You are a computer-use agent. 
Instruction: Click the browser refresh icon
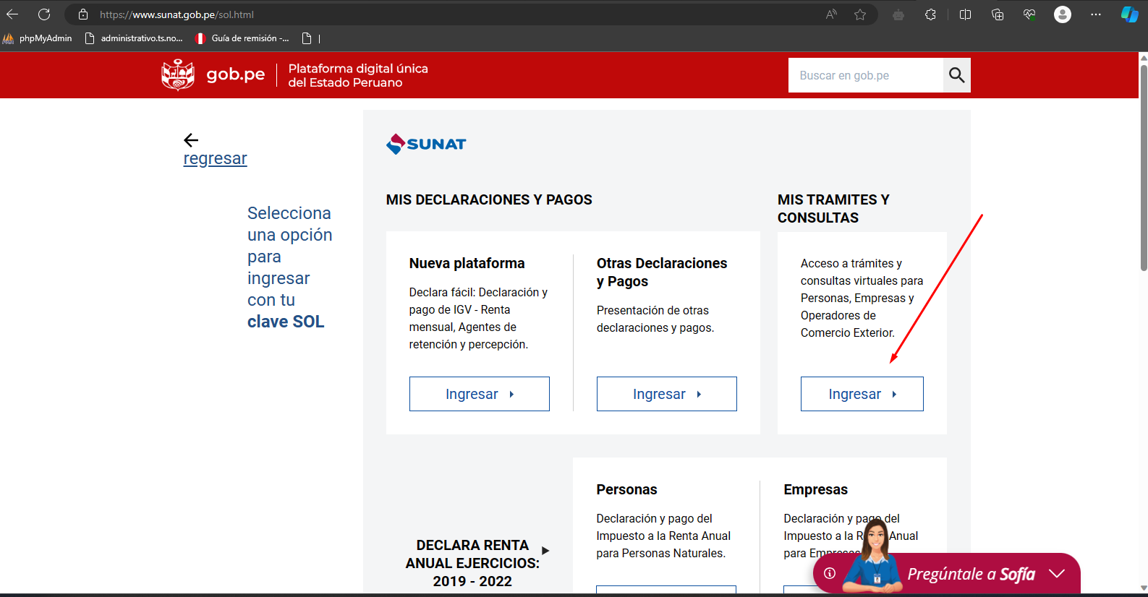(44, 14)
